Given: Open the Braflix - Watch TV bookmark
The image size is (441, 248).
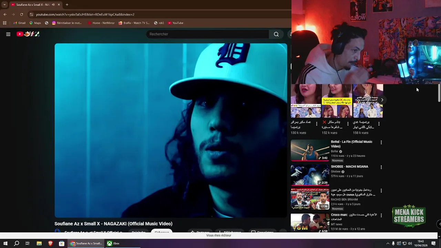Looking at the screenshot, I should coord(134,23).
